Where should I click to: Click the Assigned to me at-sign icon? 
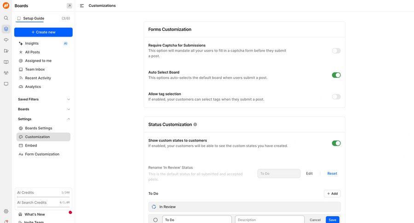click(x=21, y=60)
